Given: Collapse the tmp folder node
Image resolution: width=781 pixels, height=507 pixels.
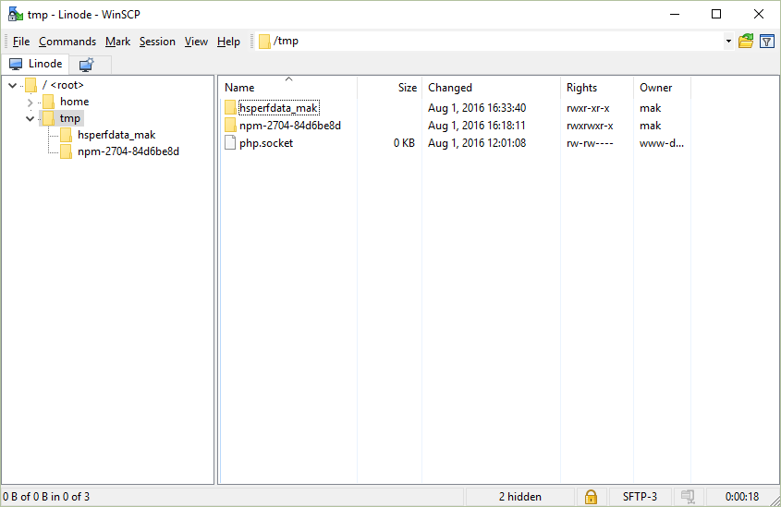Looking at the screenshot, I should pos(30,118).
